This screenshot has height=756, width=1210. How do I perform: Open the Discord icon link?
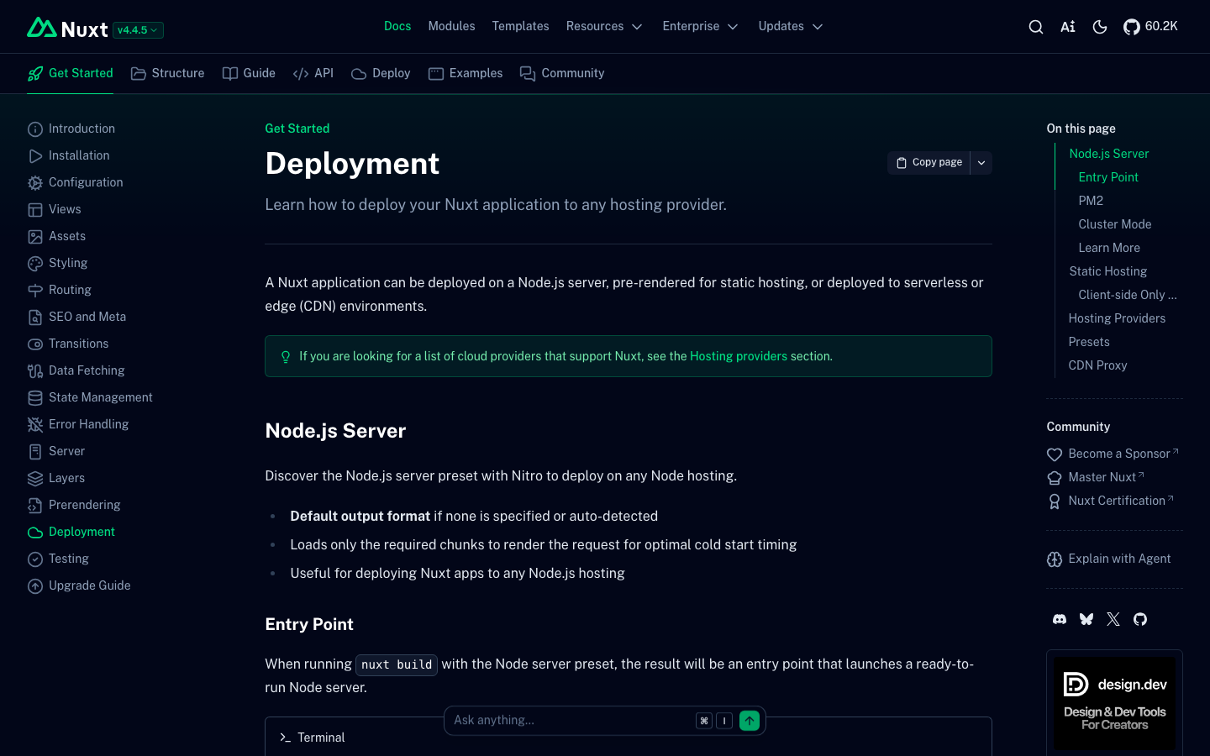(x=1060, y=619)
